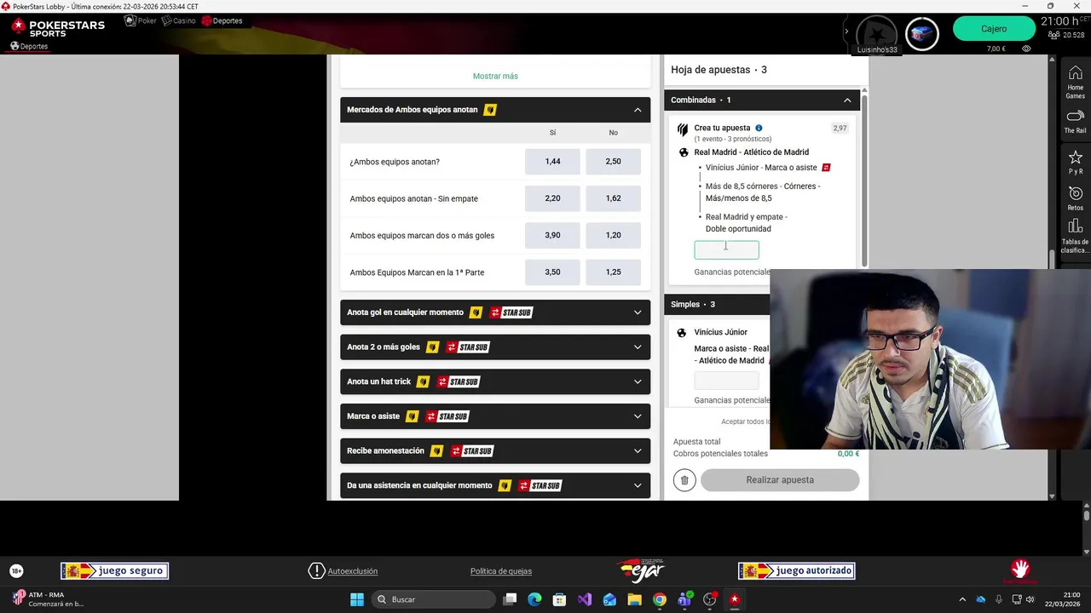Expand Marca o asiste market
Image resolution: width=1091 pixels, height=613 pixels.
tap(495, 416)
